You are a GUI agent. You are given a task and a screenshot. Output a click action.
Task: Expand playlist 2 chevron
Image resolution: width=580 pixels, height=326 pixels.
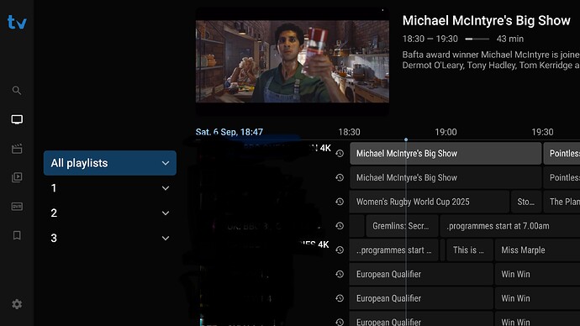pos(166,213)
